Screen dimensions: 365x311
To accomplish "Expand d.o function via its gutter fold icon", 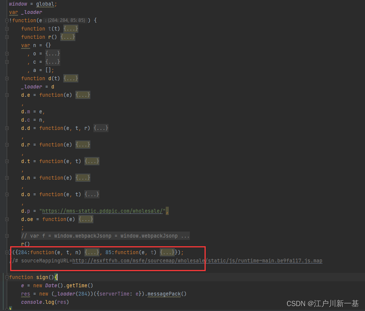I will tap(7, 194).
